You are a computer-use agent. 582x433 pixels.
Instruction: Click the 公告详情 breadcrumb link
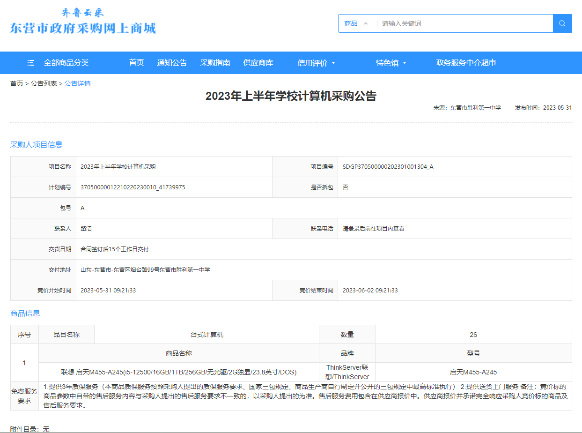pyautogui.click(x=77, y=83)
